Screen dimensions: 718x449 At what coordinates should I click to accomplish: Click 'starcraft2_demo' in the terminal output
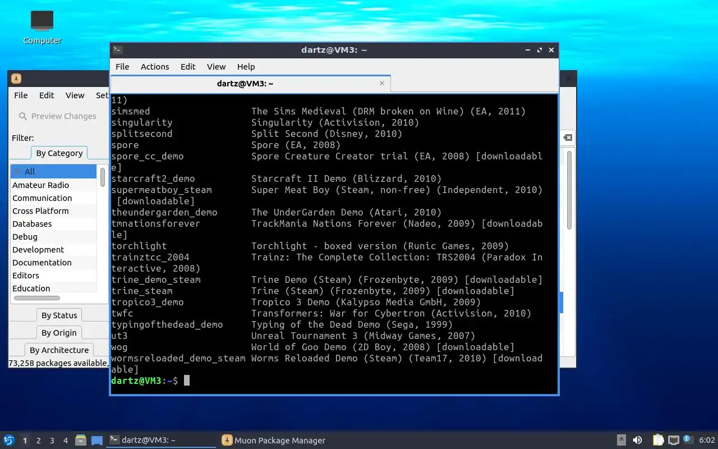pyautogui.click(x=153, y=178)
